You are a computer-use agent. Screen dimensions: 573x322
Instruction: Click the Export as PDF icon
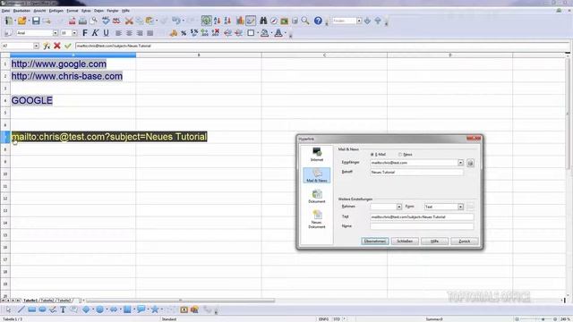click(x=72, y=21)
